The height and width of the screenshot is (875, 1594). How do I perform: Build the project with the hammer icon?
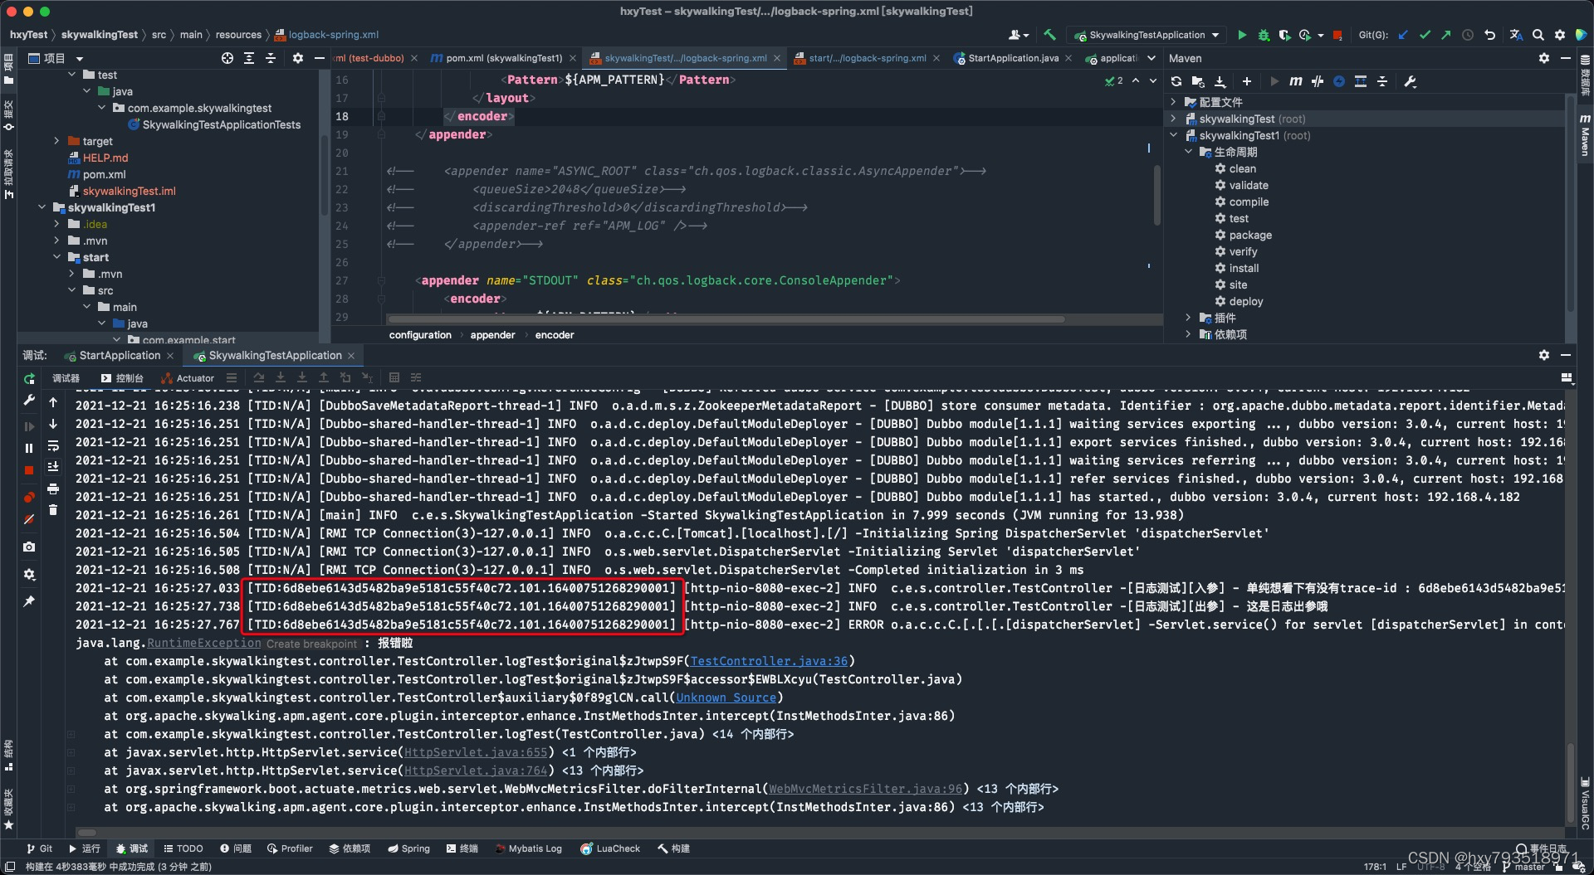coord(1049,35)
